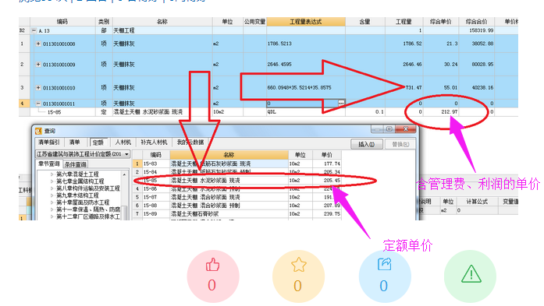Viewport: 544px width, 306px height.
Task: Click the dialog's 名称 column header
Action: (229, 155)
